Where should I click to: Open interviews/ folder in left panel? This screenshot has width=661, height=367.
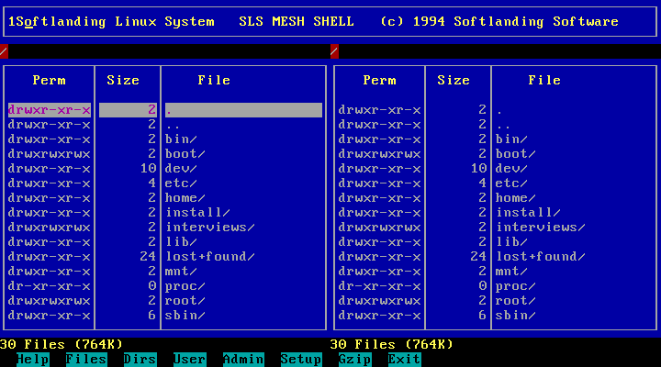210,228
